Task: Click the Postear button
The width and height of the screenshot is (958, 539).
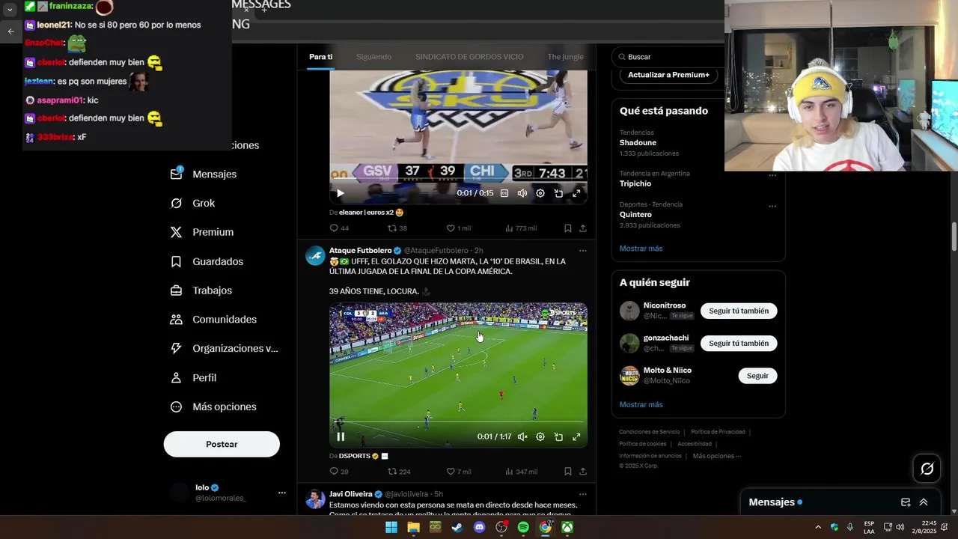Action: pyautogui.click(x=222, y=444)
